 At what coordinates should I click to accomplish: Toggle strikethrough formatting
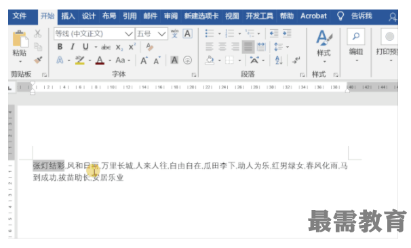pyautogui.click(x=106, y=48)
